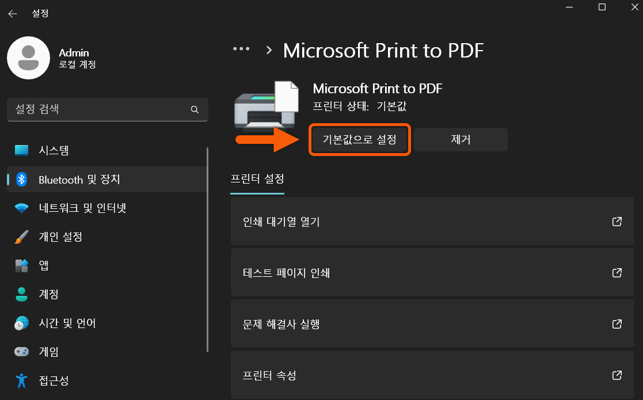
Task: Open 인쇄 대기열 열기 row
Action: (x=432, y=222)
